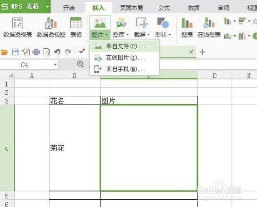Select row 3 header
This screenshot has height=207, width=257.
point(7,101)
